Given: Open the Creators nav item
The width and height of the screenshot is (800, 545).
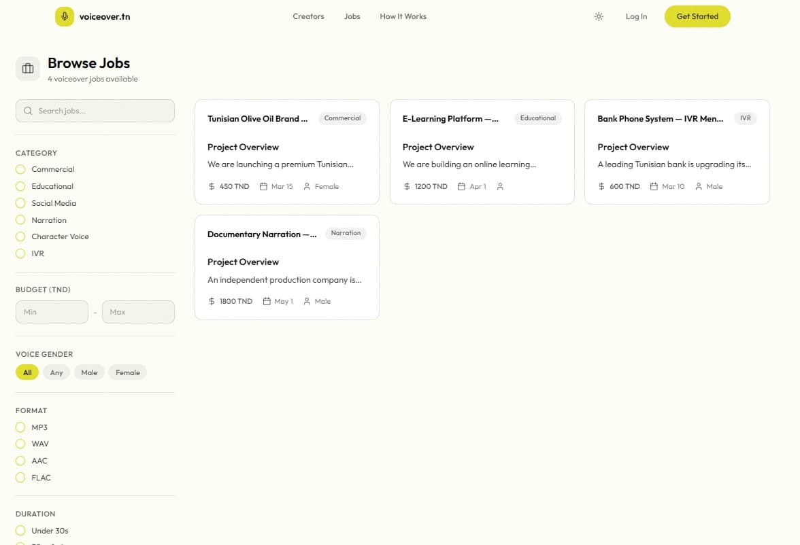Looking at the screenshot, I should coord(308,16).
